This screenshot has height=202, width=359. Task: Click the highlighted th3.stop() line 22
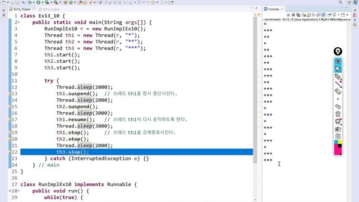tap(137, 152)
